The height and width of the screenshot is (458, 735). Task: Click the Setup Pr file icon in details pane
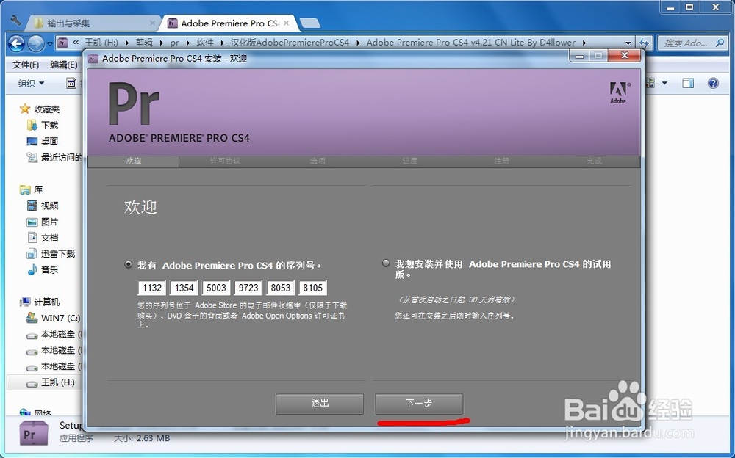coord(33,433)
